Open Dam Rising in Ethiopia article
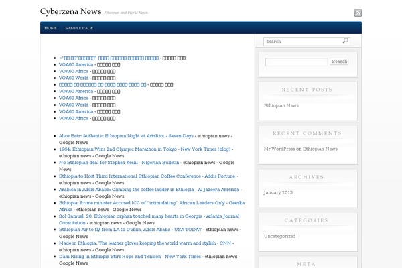The image size is (402, 268). (x=130, y=256)
